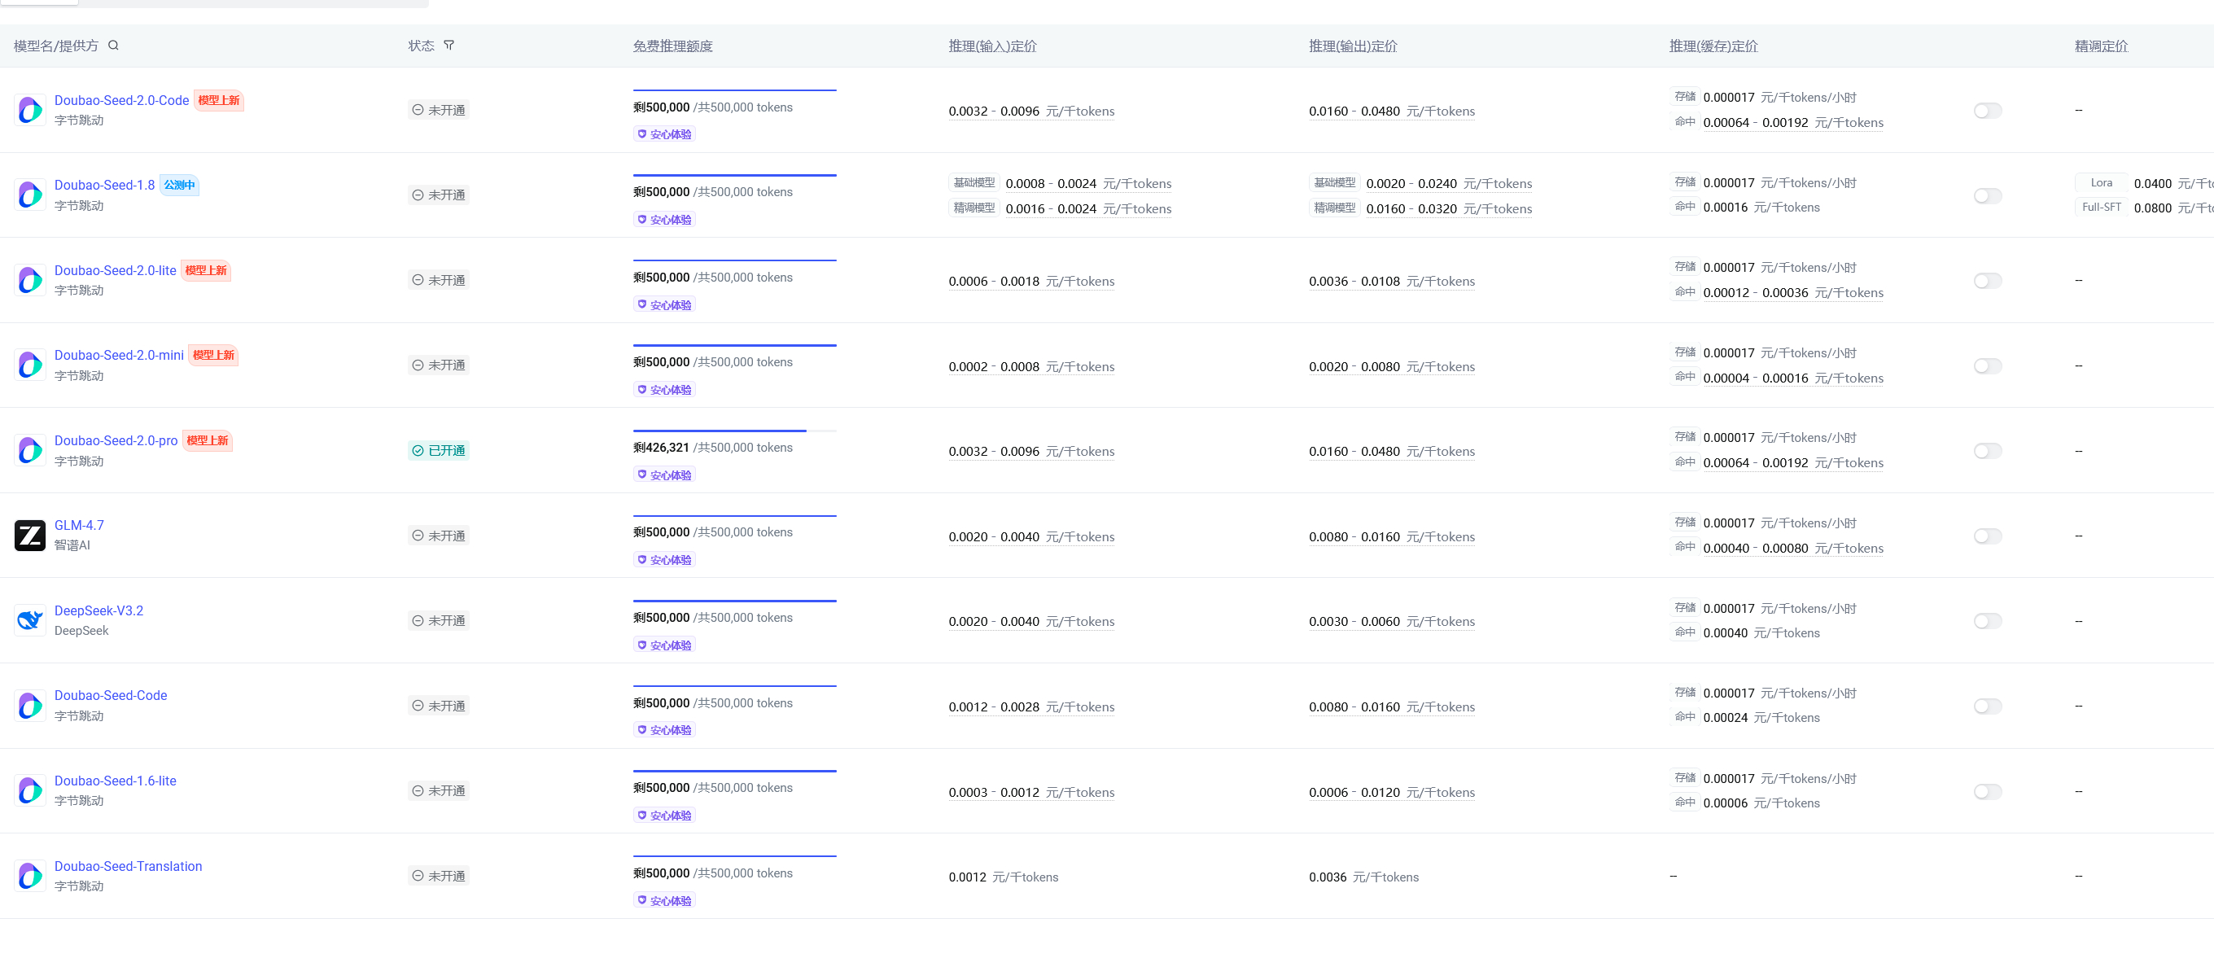Click Doubao-Seed-2.0-pro free quota progress bar
Viewport: 2214px width, 958px height.
(x=734, y=431)
